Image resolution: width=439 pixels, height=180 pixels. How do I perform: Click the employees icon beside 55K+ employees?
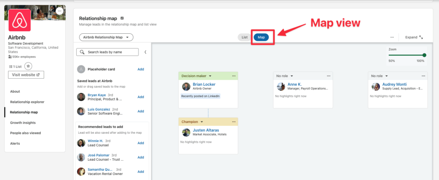coord(10,57)
